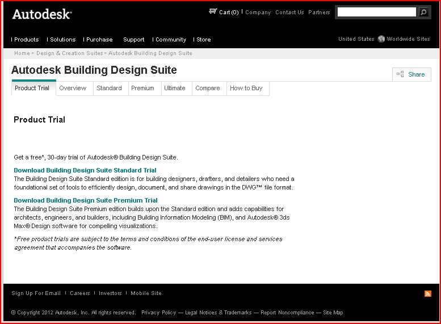Click the 'Get a free*, 30-day trial' sentence
This screenshot has width=441, height=324.
(96, 157)
